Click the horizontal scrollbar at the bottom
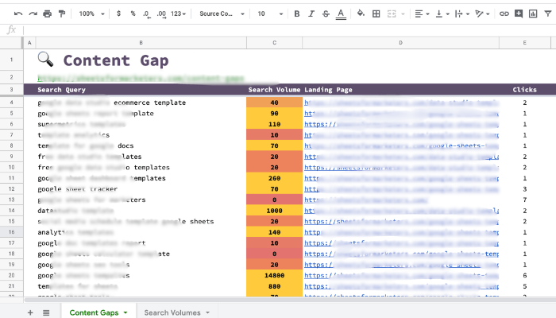 pyautogui.click(x=289, y=300)
